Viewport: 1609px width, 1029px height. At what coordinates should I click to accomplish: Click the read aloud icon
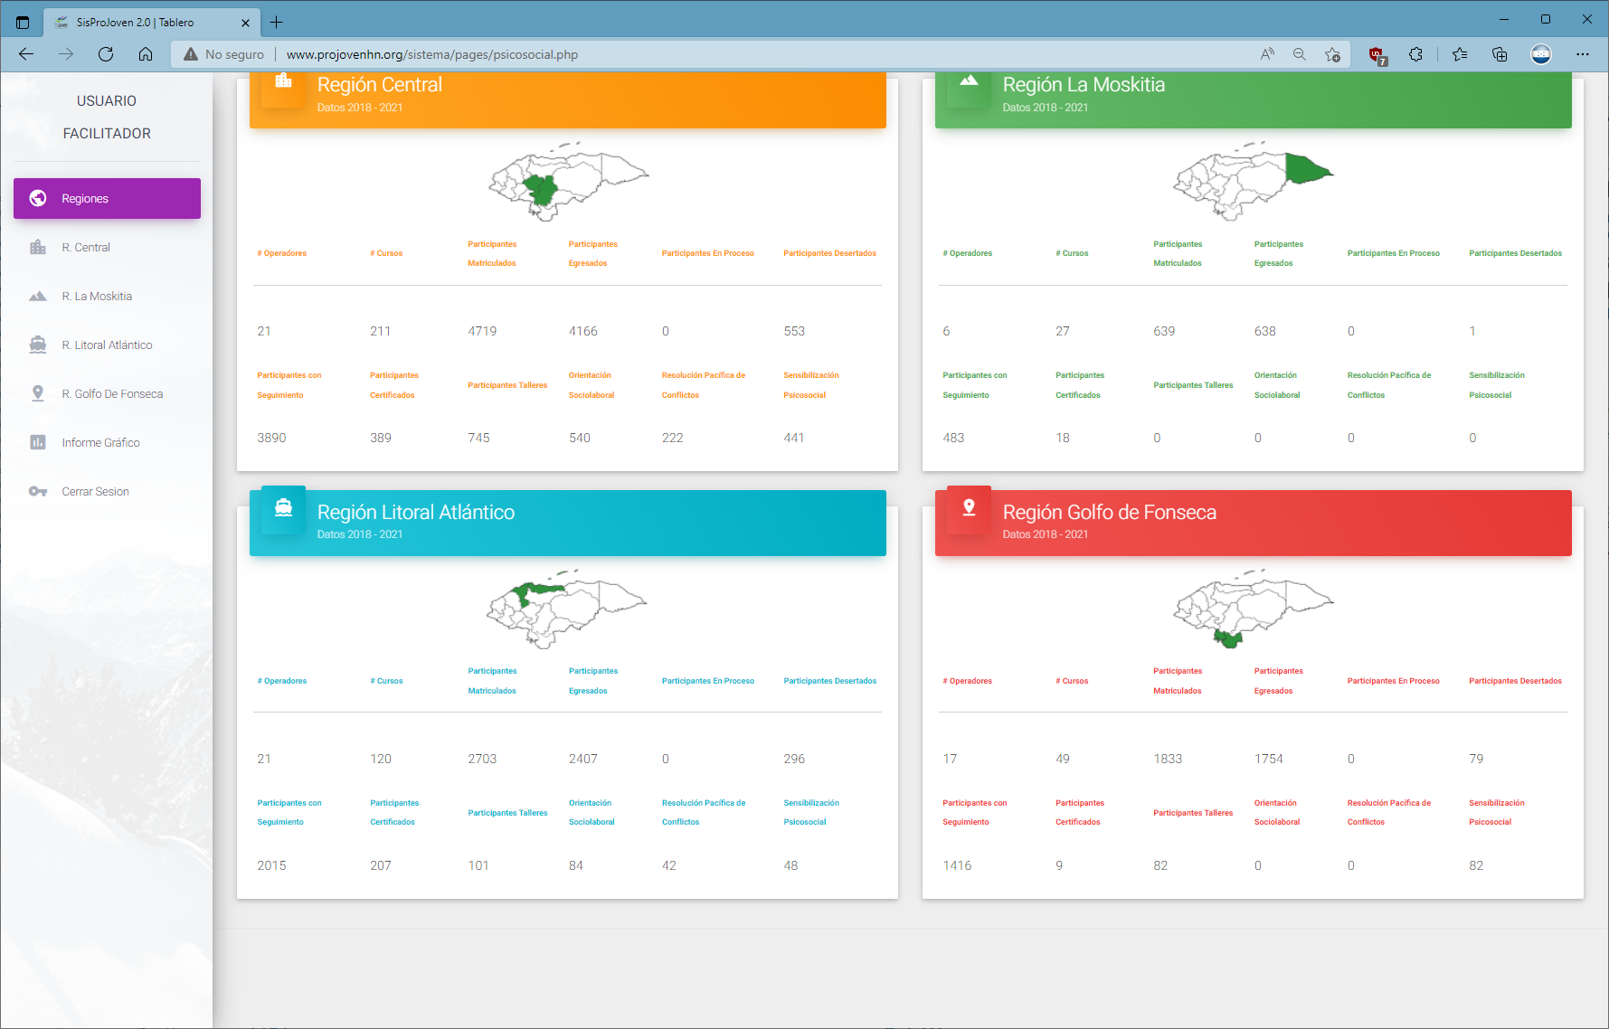(1267, 54)
